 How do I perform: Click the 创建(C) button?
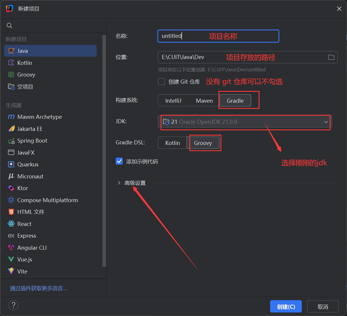pos(286,306)
